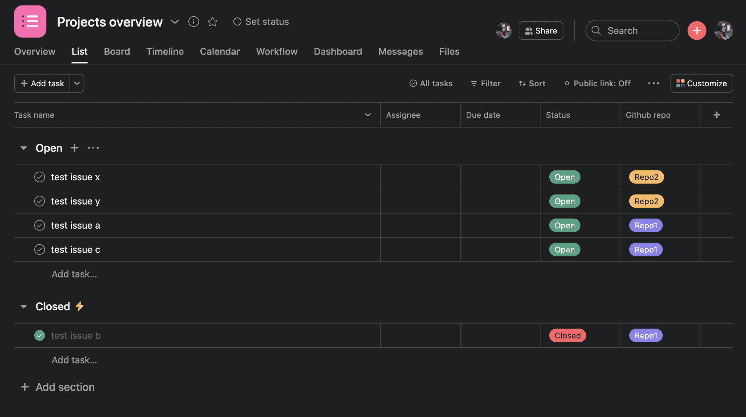Collapse the Closed section

pyautogui.click(x=23, y=306)
